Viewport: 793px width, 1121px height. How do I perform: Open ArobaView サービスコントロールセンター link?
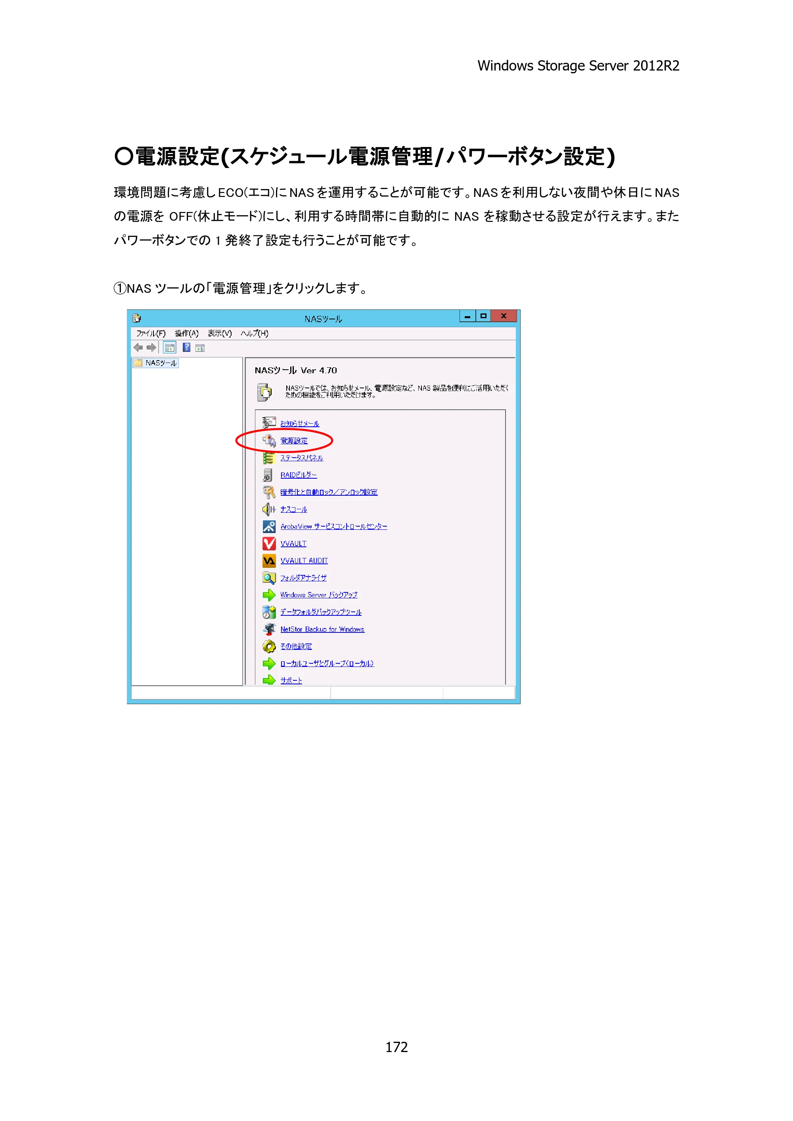tap(334, 526)
